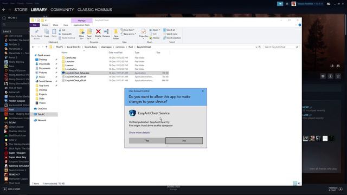Open the Move to dropdown in ribbon
347x195 pixels.
coord(81,34)
